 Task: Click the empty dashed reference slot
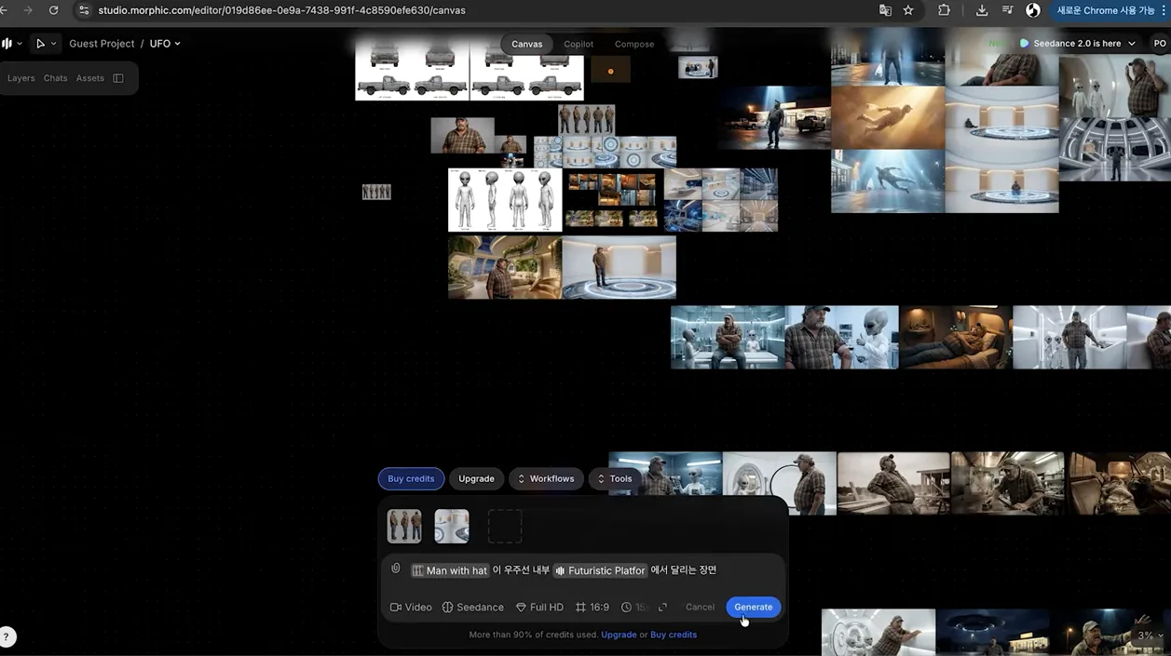tap(505, 527)
